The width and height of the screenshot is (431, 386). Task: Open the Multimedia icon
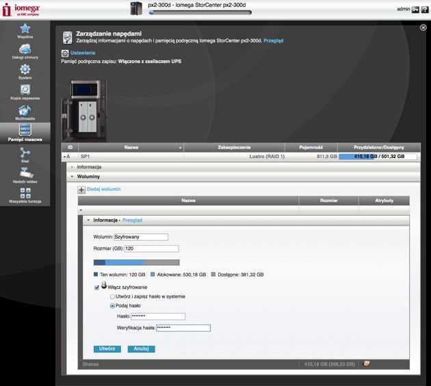pyautogui.click(x=25, y=110)
